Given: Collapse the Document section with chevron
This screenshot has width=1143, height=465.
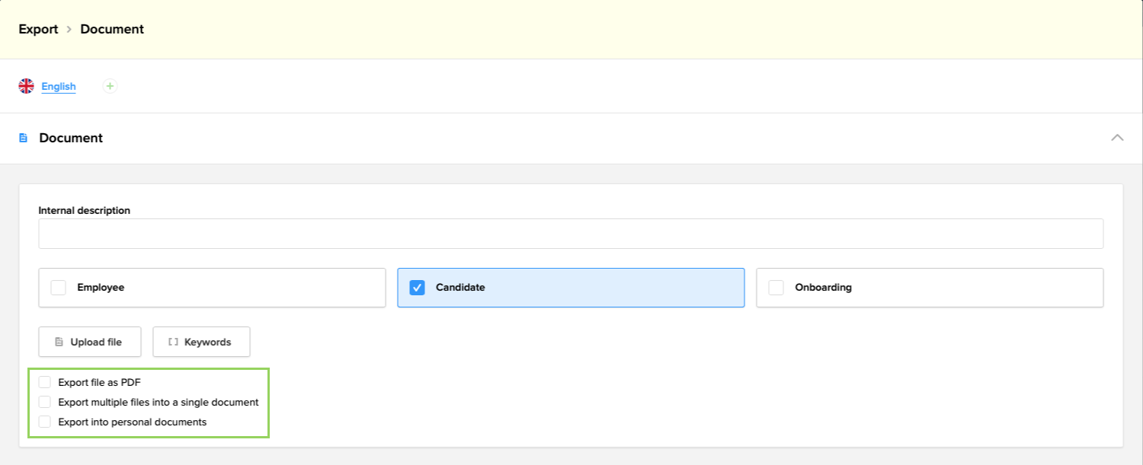Looking at the screenshot, I should pos(1117,138).
